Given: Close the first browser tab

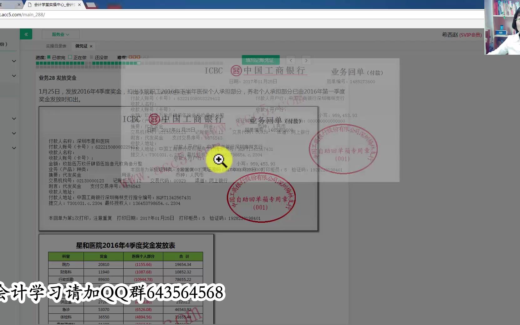Looking at the screenshot, I should coord(19,5).
